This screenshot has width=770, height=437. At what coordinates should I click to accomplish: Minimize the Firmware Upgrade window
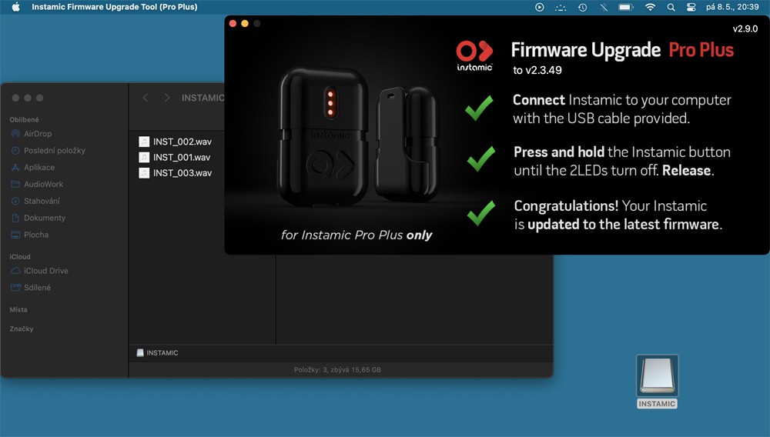pos(245,23)
